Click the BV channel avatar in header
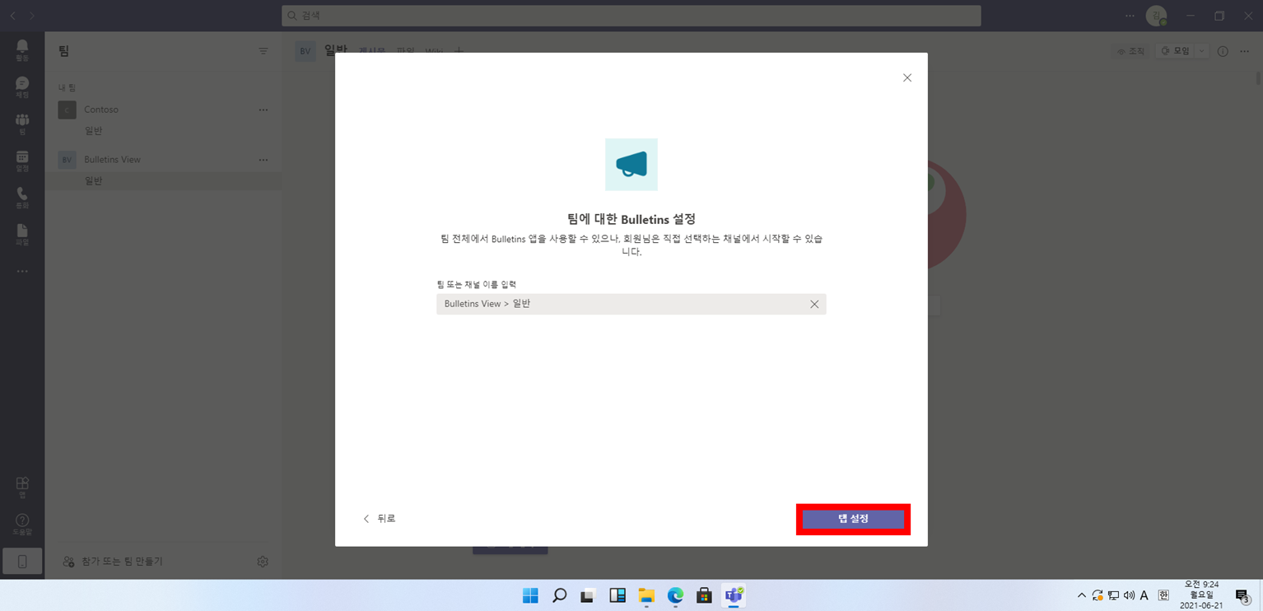Image resolution: width=1263 pixels, height=611 pixels. (x=305, y=51)
